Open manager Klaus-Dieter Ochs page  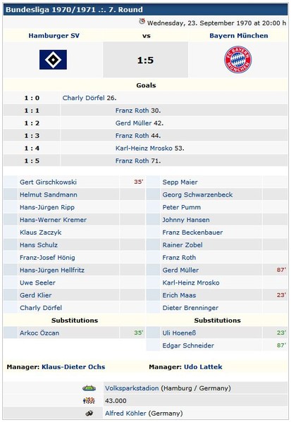click(x=73, y=367)
